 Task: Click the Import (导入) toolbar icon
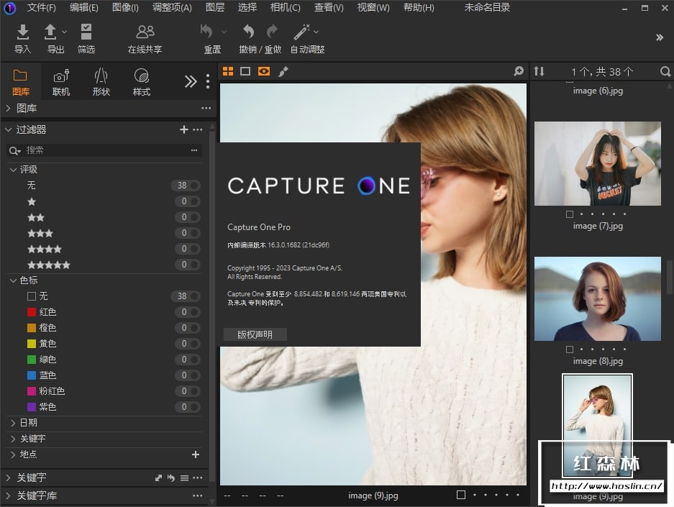pyautogui.click(x=23, y=33)
